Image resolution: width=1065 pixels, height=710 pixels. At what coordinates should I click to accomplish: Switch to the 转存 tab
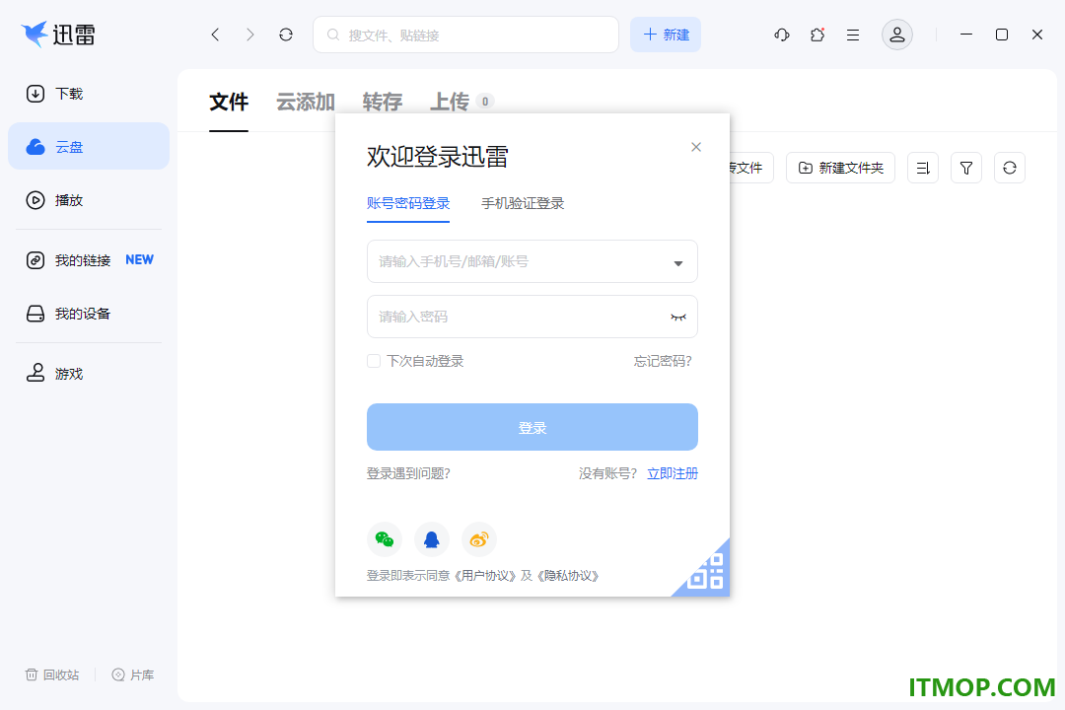tap(383, 102)
